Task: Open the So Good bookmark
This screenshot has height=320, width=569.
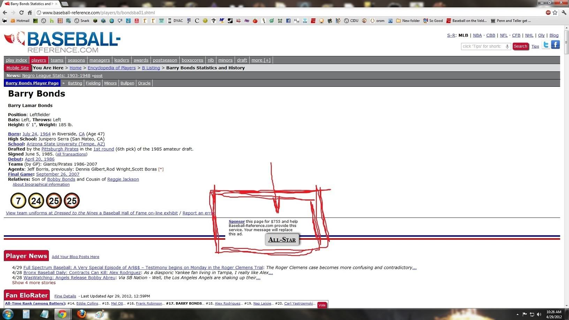Action: [x=433, y=21]
